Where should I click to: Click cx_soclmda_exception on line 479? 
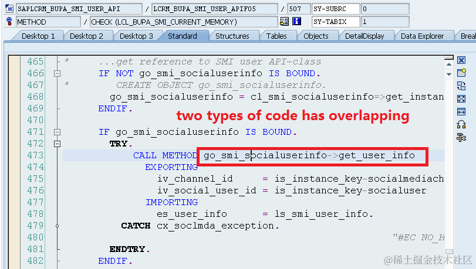tap(215, 226)
